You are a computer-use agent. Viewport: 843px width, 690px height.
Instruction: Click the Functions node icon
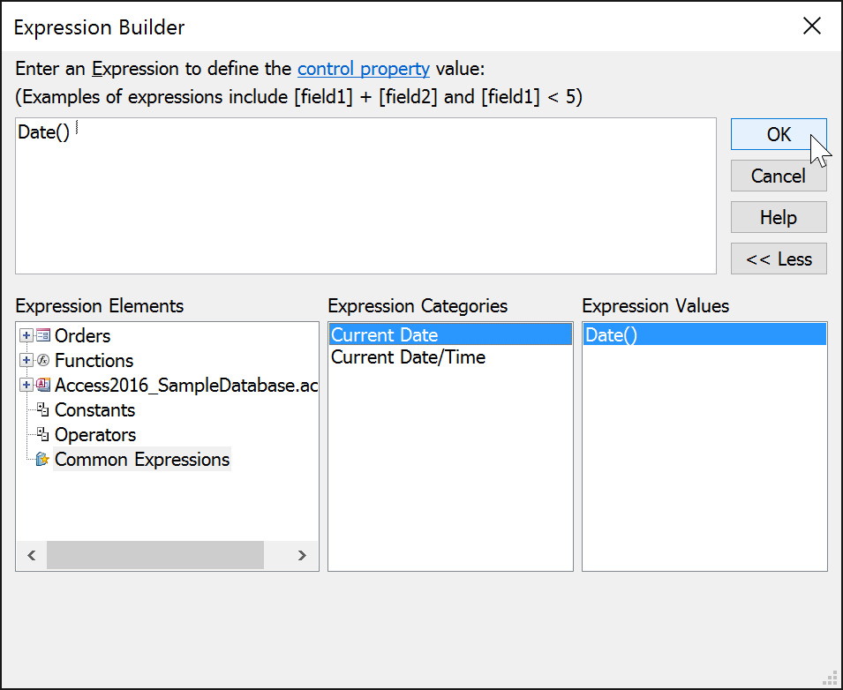(x=41, y=360)
